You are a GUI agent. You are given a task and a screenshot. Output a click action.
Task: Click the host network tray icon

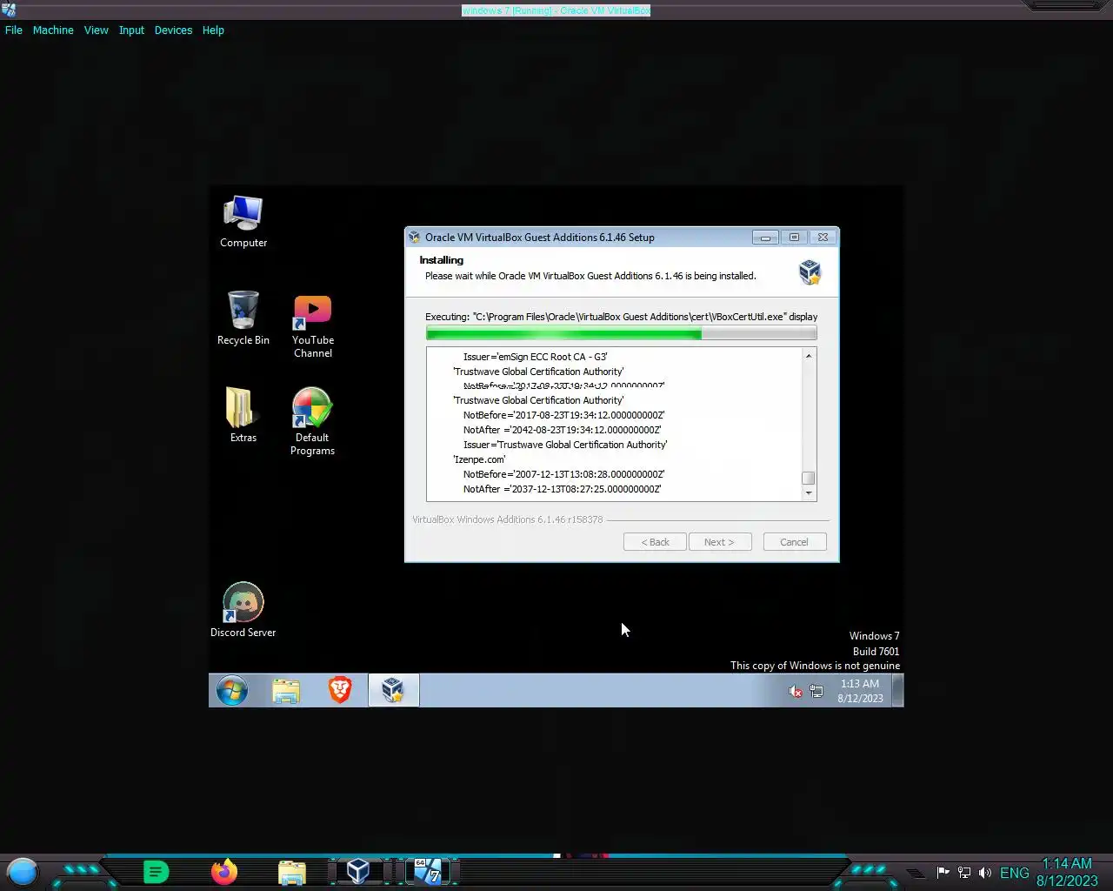point(964,873)
